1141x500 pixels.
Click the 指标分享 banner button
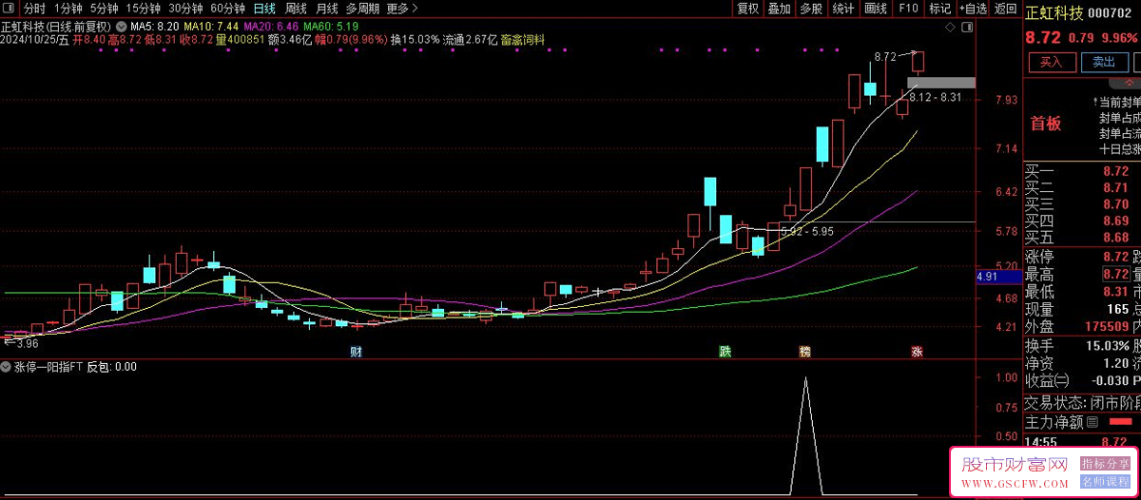coord(1104,462)
